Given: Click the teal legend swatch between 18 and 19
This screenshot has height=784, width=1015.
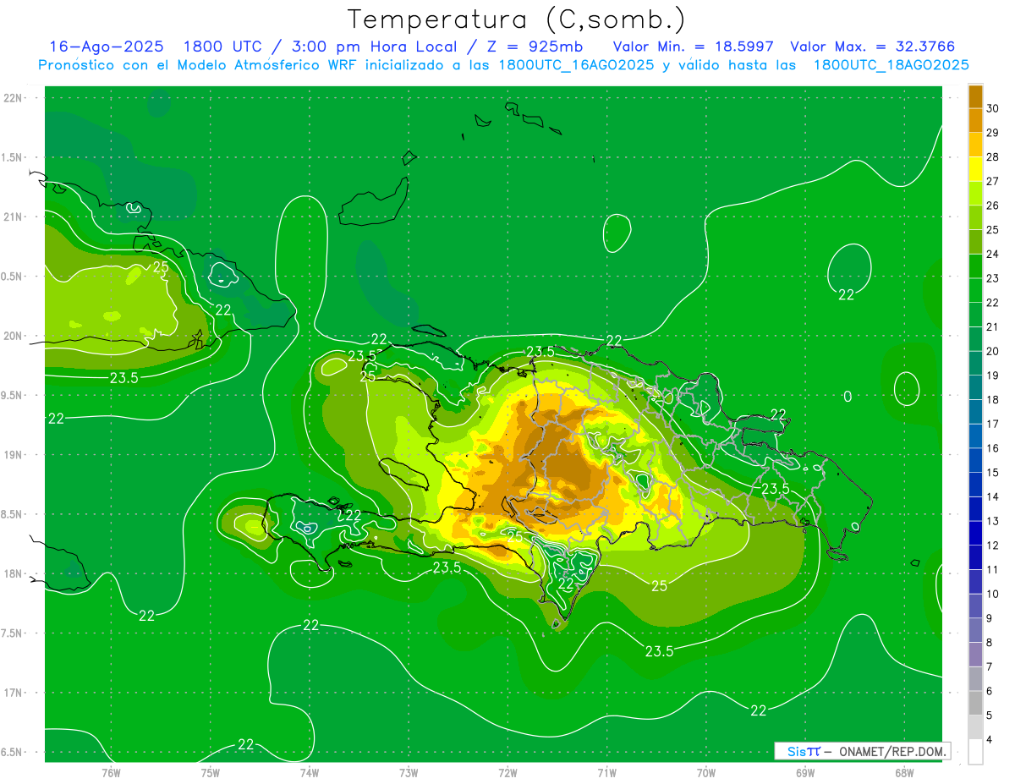Looking at the screenshot, I should tap(975, 388).
